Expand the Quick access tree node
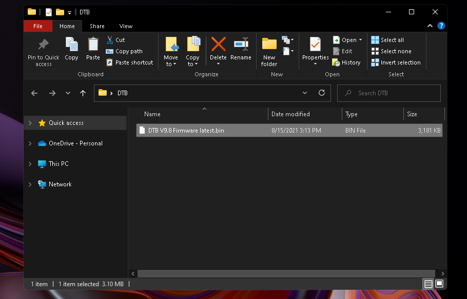This screenshot has width=467, height=299. click(30, 123)
